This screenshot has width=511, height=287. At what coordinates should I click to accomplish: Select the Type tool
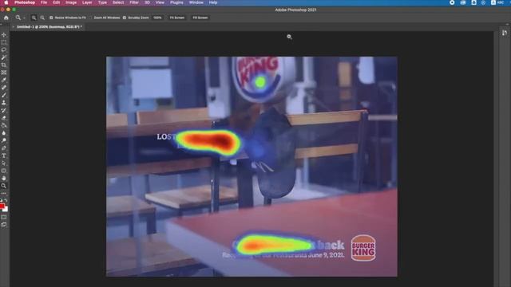pyautogui.click(x=4, y=155)
